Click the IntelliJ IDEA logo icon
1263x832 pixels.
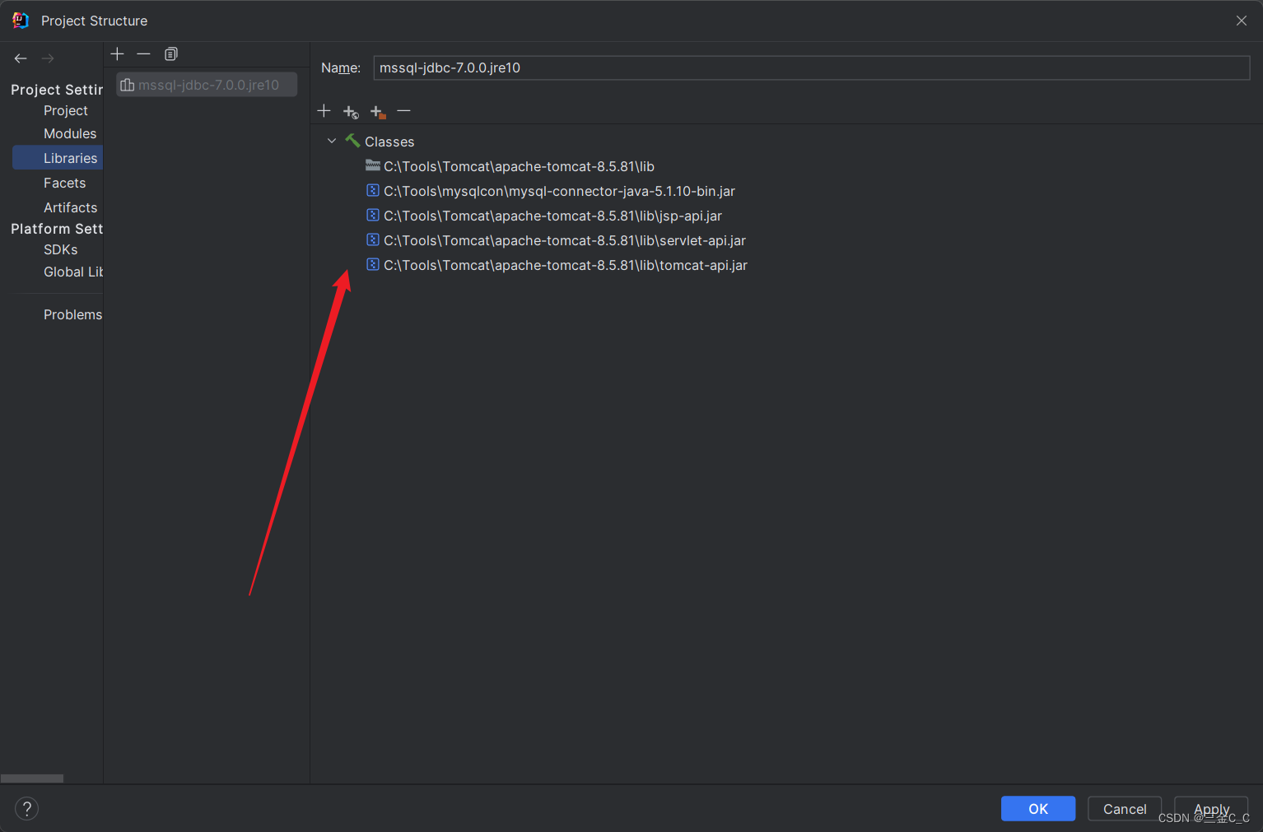[x=21, y=21]
